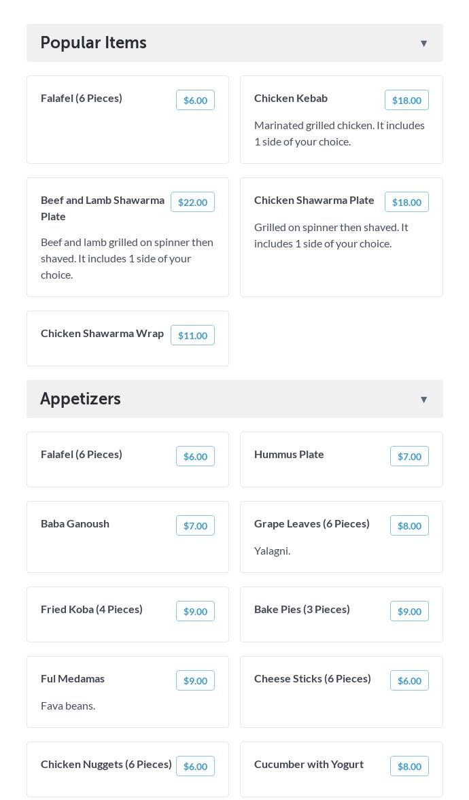The width and height of the screenshot is (469, 800).
Task: Collapse the Popular Items section arrow
Action: 423,44
